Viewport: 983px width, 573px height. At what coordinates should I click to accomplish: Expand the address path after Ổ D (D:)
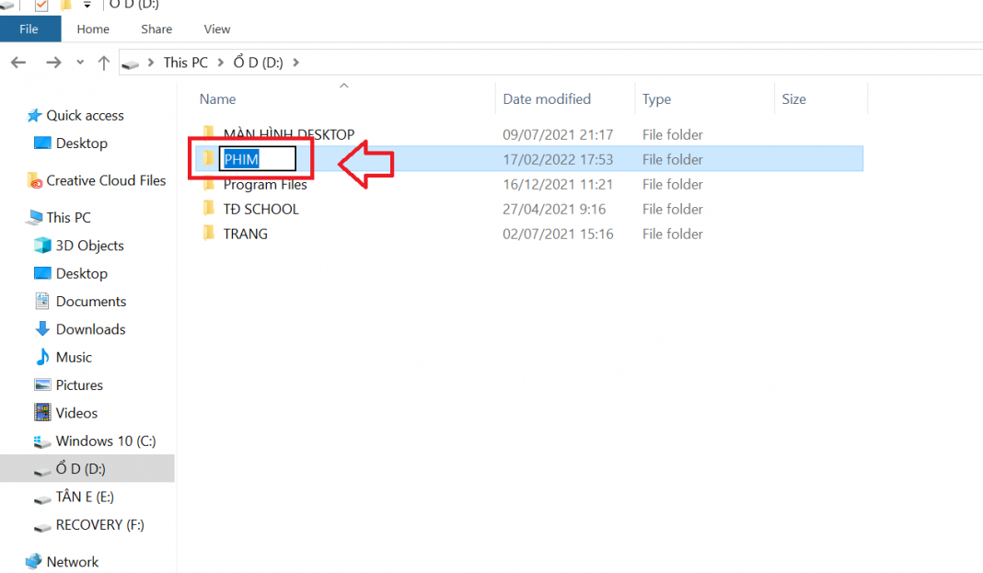pos(295,63)
